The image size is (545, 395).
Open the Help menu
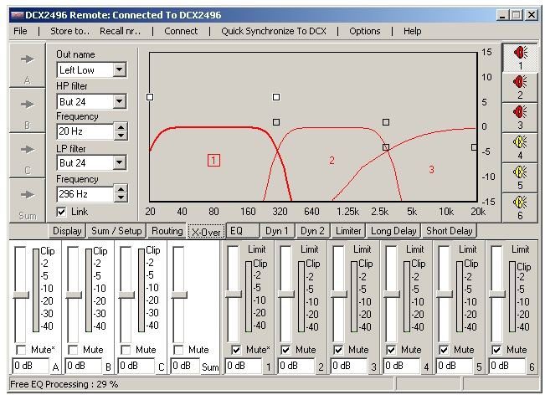pos(412,31)
